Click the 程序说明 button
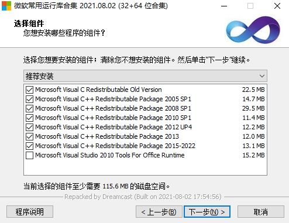 tap(30, 212)
